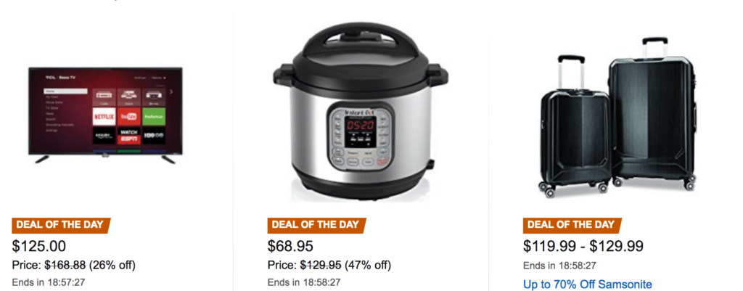Click the Samsonite Deal of the Day badge
743x291 pixels.
[x=572, y=225]
